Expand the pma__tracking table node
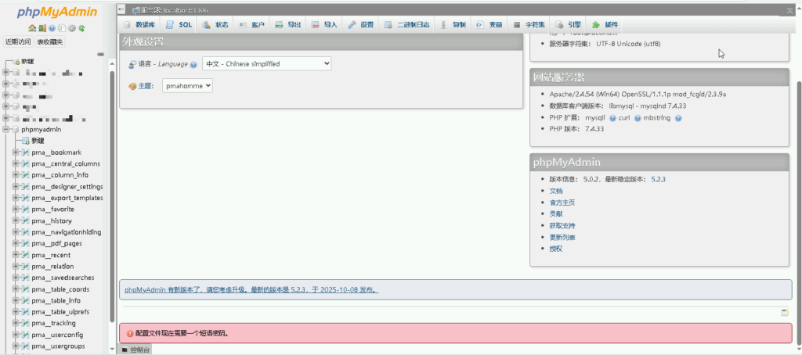The width and height of the screenshot is (802, 355). tap(16, 323)
